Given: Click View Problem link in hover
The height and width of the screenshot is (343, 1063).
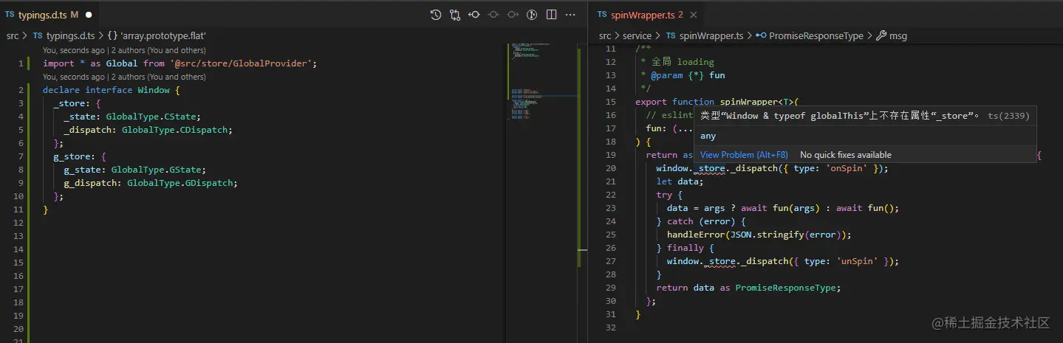Looking at the screenshot, I should (744, 155).
